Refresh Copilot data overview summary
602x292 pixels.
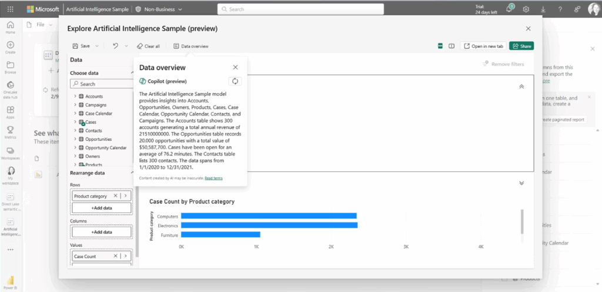click(x=235, y=81)
